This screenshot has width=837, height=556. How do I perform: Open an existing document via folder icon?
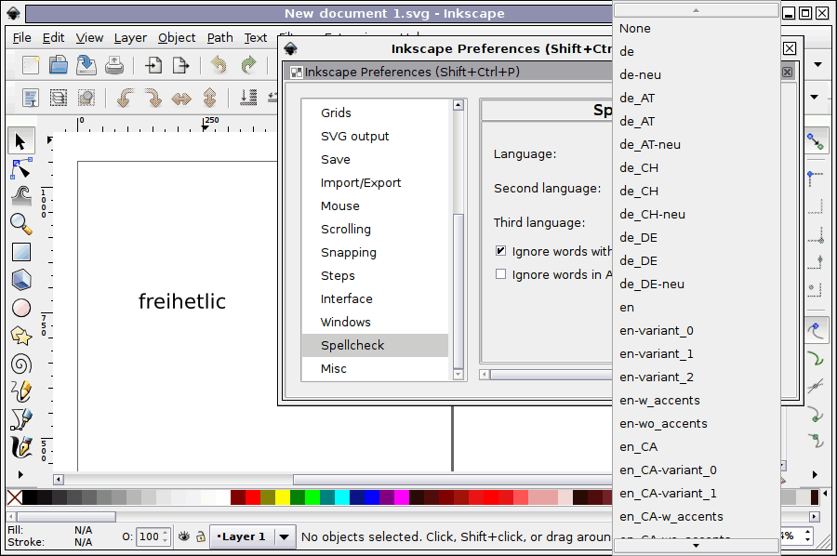[59, 65]
